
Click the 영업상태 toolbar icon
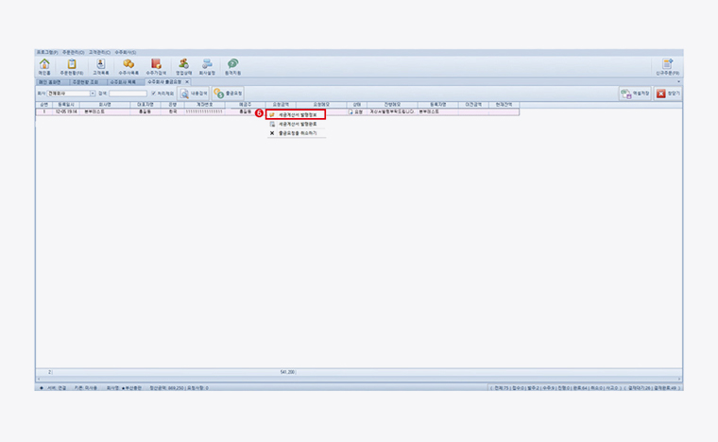[183, 65]
